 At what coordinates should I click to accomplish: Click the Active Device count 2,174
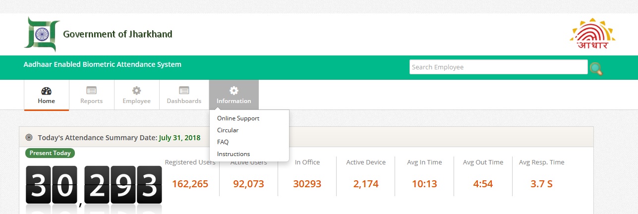[x=366, y=184]
